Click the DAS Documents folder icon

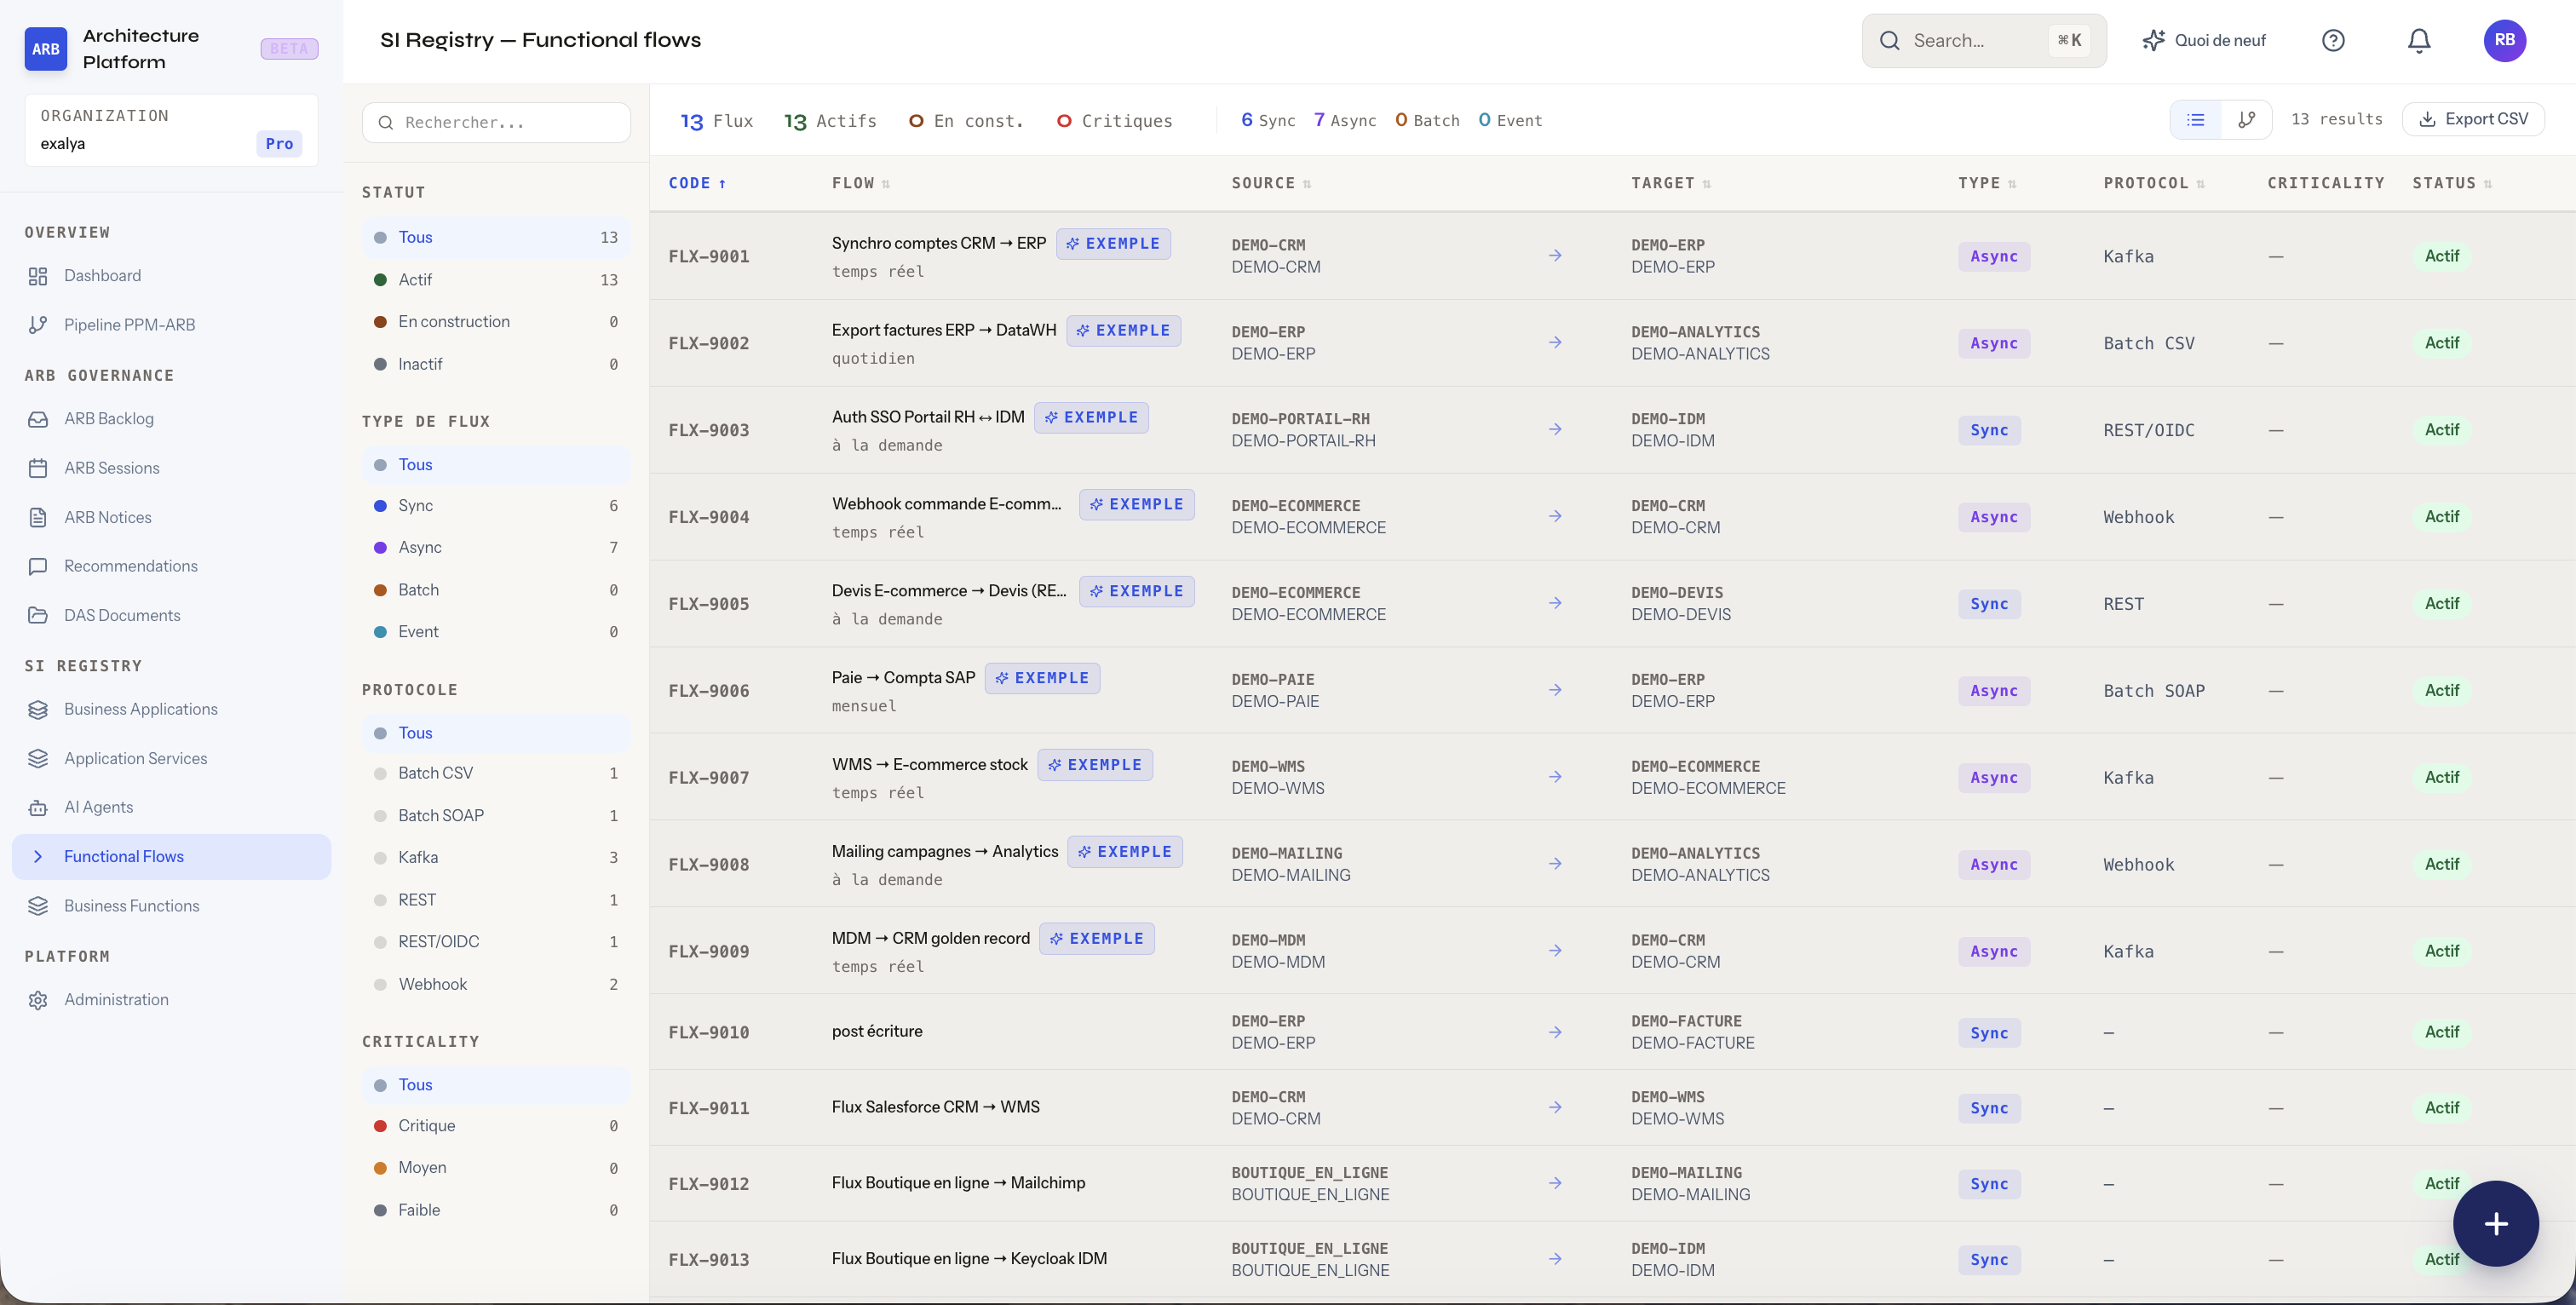click(38, 616)
